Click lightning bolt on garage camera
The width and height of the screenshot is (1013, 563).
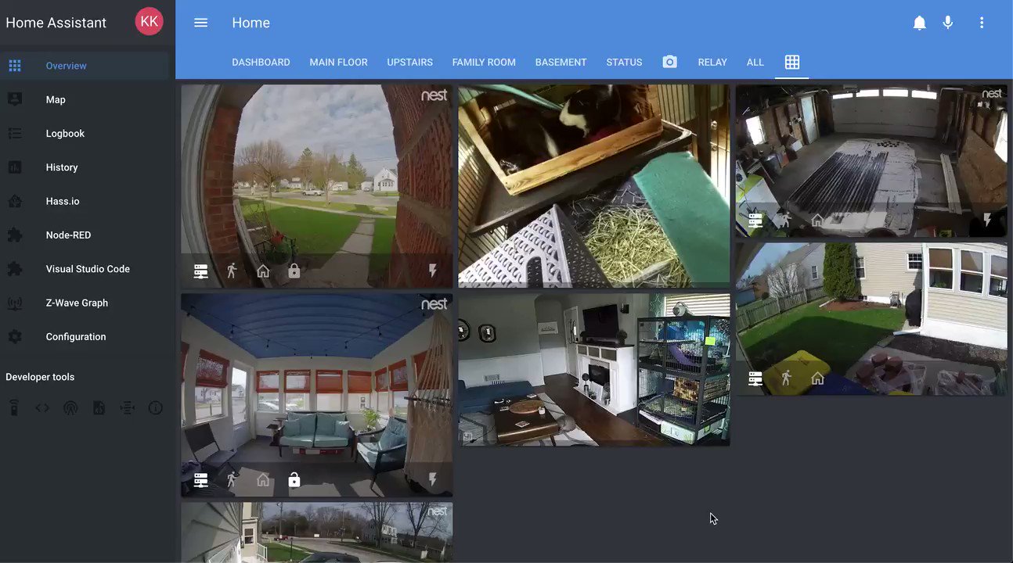tap(986, 221)
